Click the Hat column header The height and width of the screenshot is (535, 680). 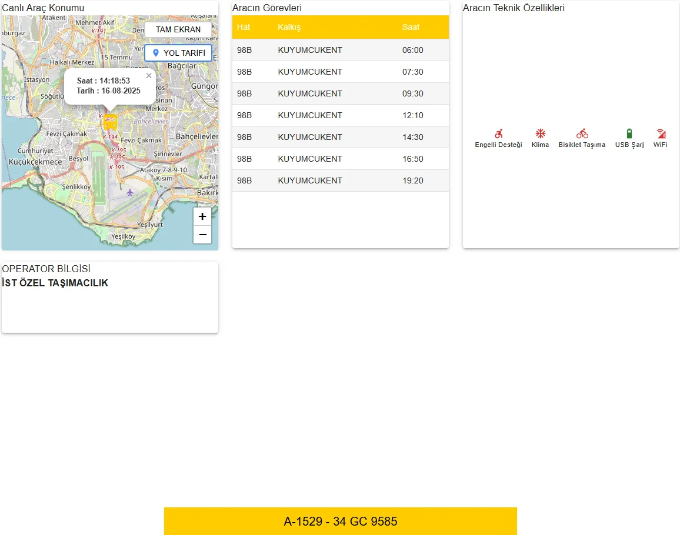[244, 28]
